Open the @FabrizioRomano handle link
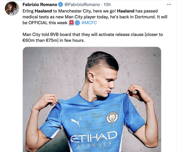Screen dimensions: 183x152 coord(82,4)
